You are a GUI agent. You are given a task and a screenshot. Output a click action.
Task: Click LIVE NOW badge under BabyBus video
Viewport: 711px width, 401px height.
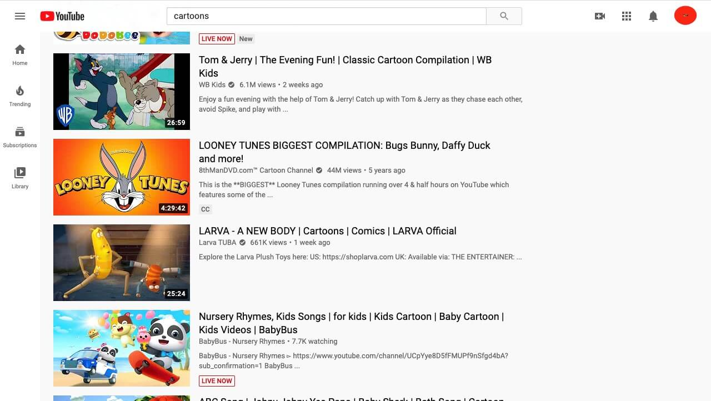click(217, 381)
